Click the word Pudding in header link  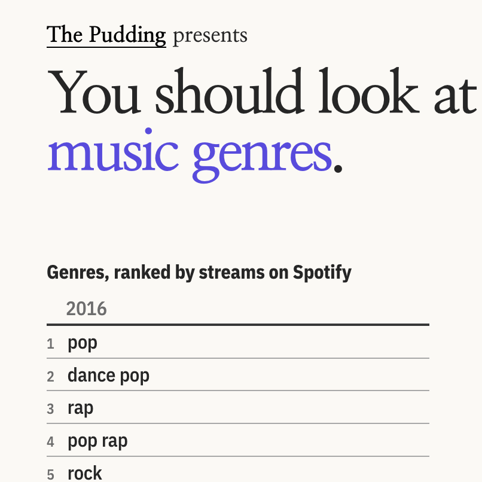tap(127, 35)
